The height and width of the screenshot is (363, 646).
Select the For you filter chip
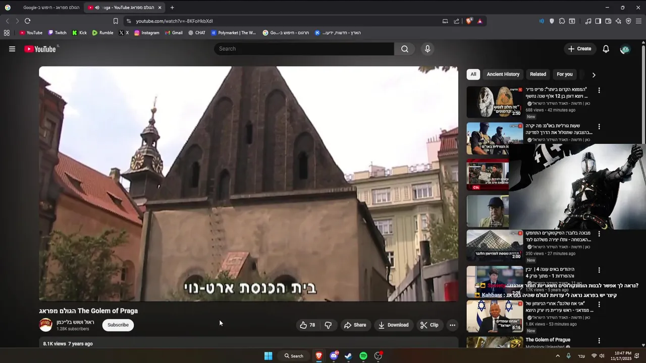tap(565, 74)
